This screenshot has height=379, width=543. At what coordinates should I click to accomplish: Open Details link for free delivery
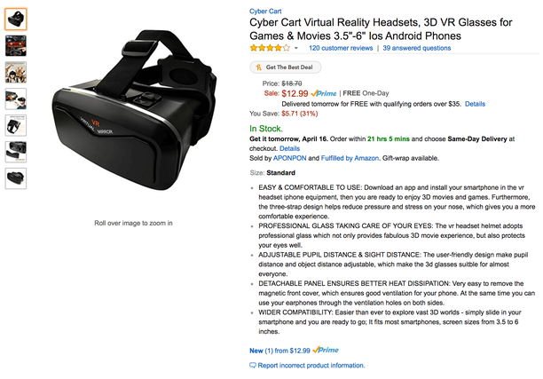(475, 104)
